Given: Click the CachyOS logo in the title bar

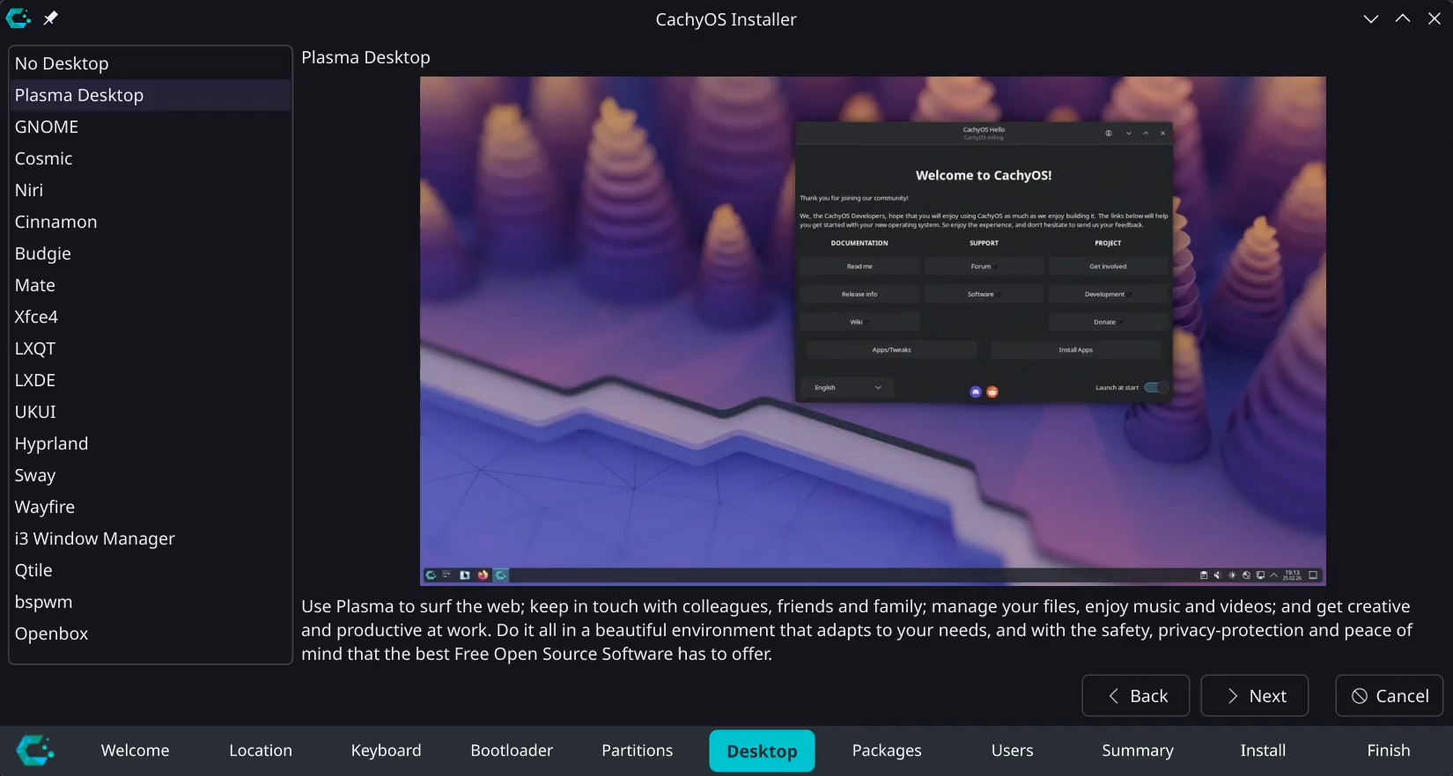Looking at the screenshot, I should point(18,18).
